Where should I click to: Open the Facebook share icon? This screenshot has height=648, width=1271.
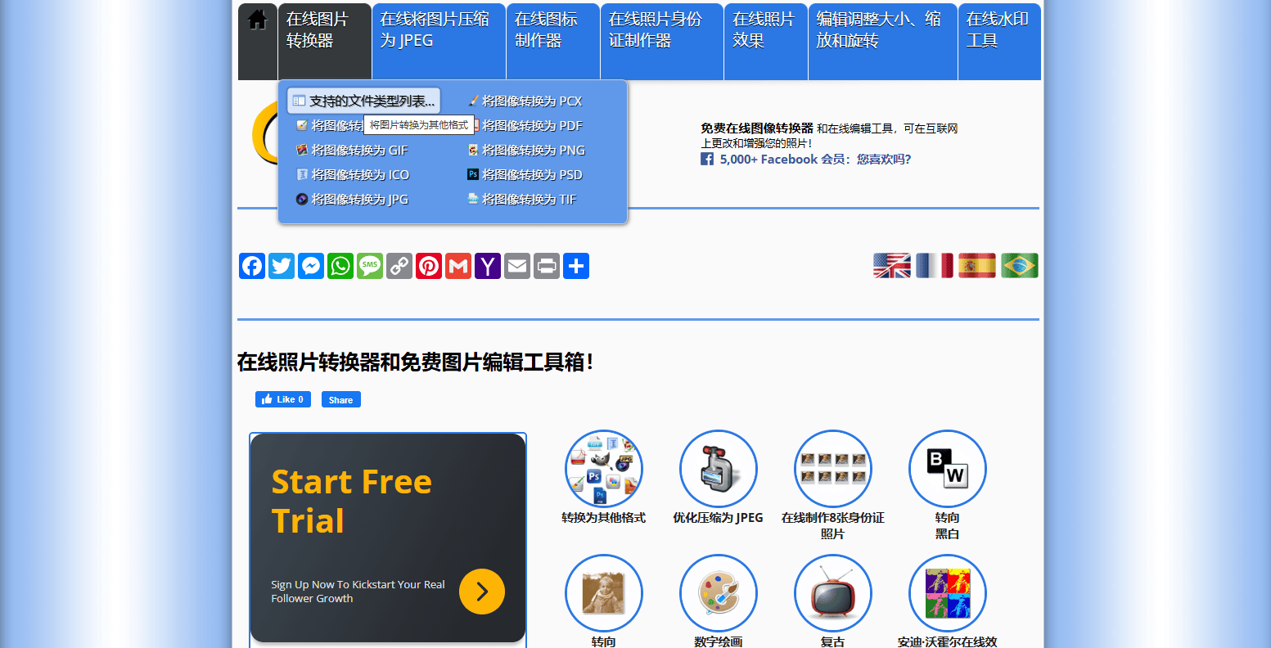point(251,265)
